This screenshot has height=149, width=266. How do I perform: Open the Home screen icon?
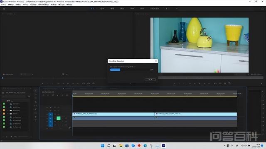pyautogui.click(x=4, y=9)
